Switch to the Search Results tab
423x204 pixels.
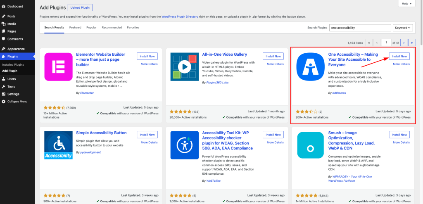click(x=54, y=28)
